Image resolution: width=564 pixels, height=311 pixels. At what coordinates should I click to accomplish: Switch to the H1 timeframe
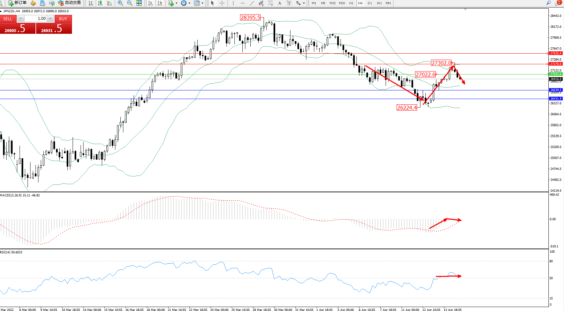(351, 3)
